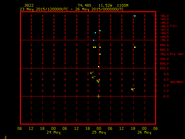Select the SPD(MPS) wind speed axis label
This screenshot has height=139, width=185.
coord(176,82)
